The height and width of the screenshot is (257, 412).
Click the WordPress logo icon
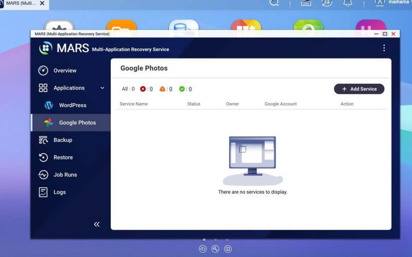48,105
